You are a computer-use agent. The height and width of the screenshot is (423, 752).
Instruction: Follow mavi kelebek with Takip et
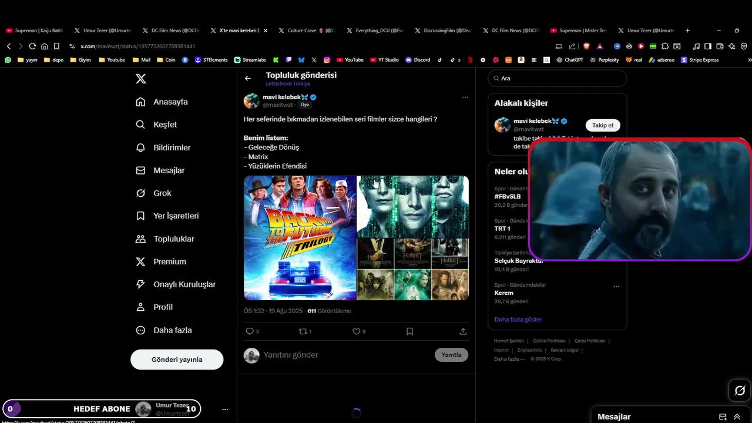tap(603, 125)
